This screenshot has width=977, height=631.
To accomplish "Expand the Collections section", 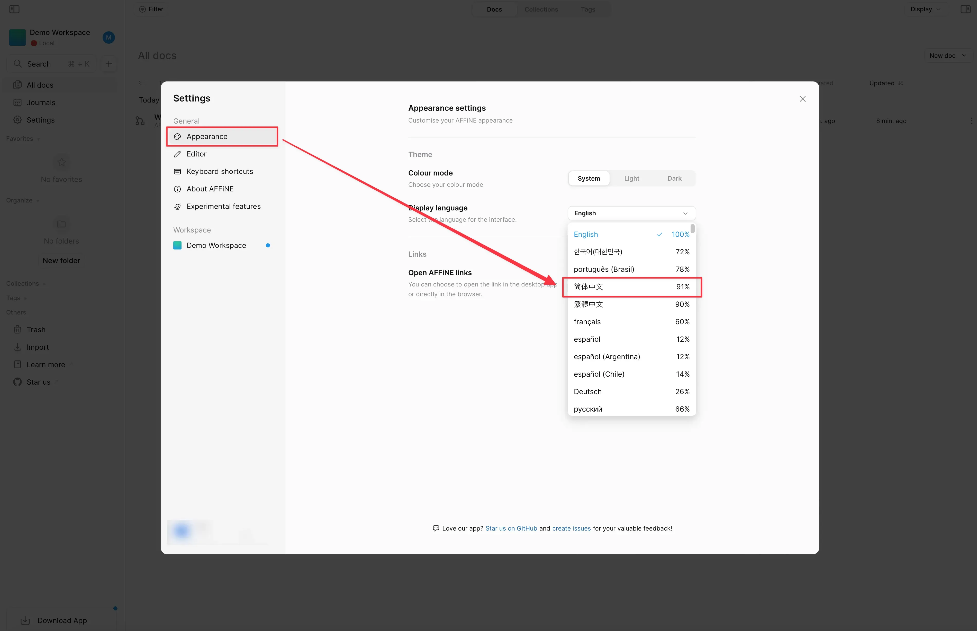I will (x=26, y=284).
